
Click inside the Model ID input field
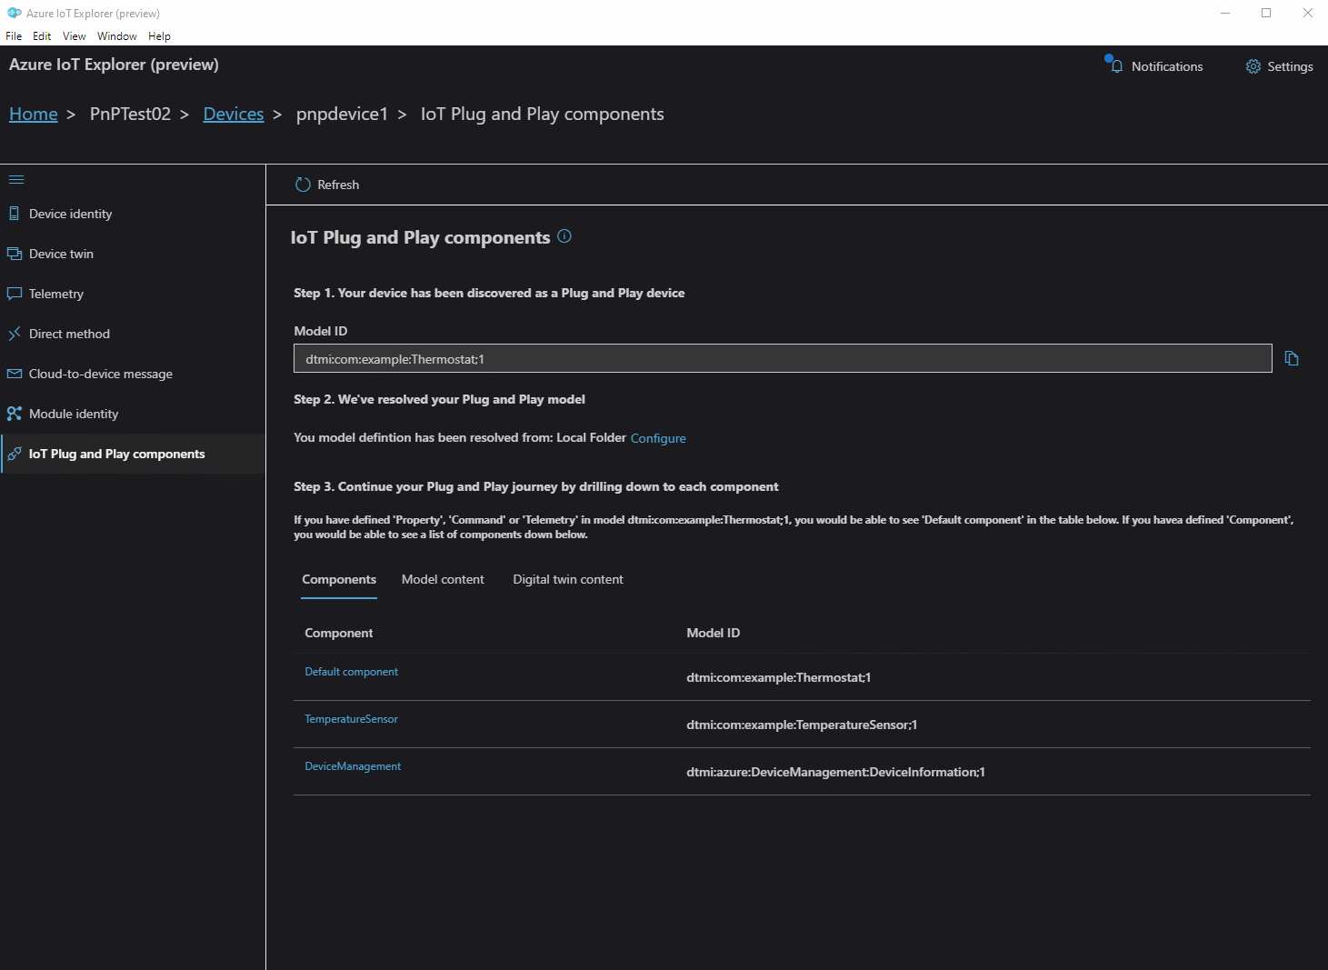pos(783,358)
